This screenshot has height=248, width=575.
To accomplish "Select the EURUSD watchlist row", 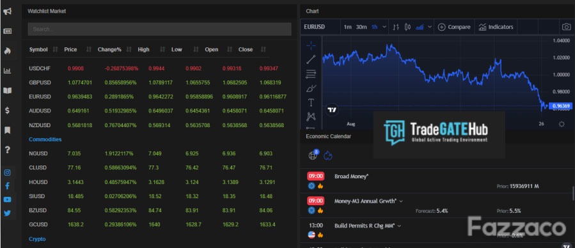I will pyautogui.click(x=158, y=97).
